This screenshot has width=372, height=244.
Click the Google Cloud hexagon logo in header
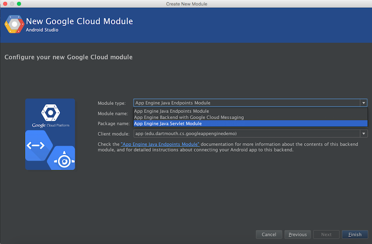pos(14,24)
